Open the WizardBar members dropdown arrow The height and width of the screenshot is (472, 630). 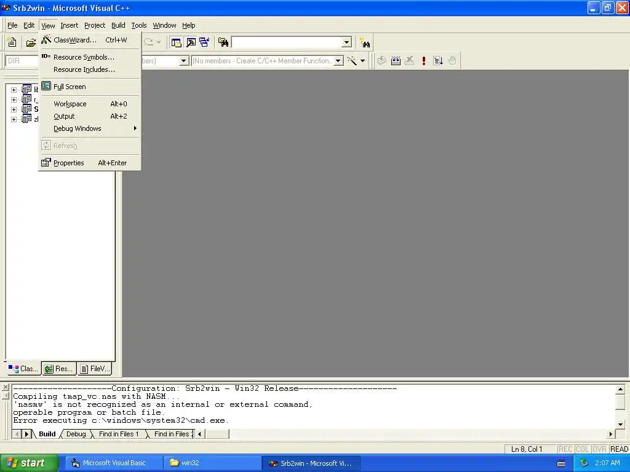[339, 61]
